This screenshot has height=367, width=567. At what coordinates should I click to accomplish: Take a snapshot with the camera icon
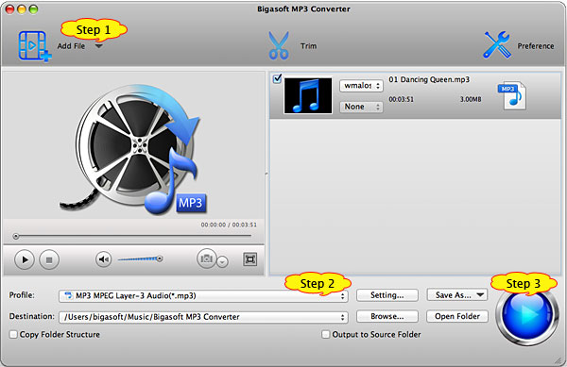pyautogui.click(x=206, y=259)
